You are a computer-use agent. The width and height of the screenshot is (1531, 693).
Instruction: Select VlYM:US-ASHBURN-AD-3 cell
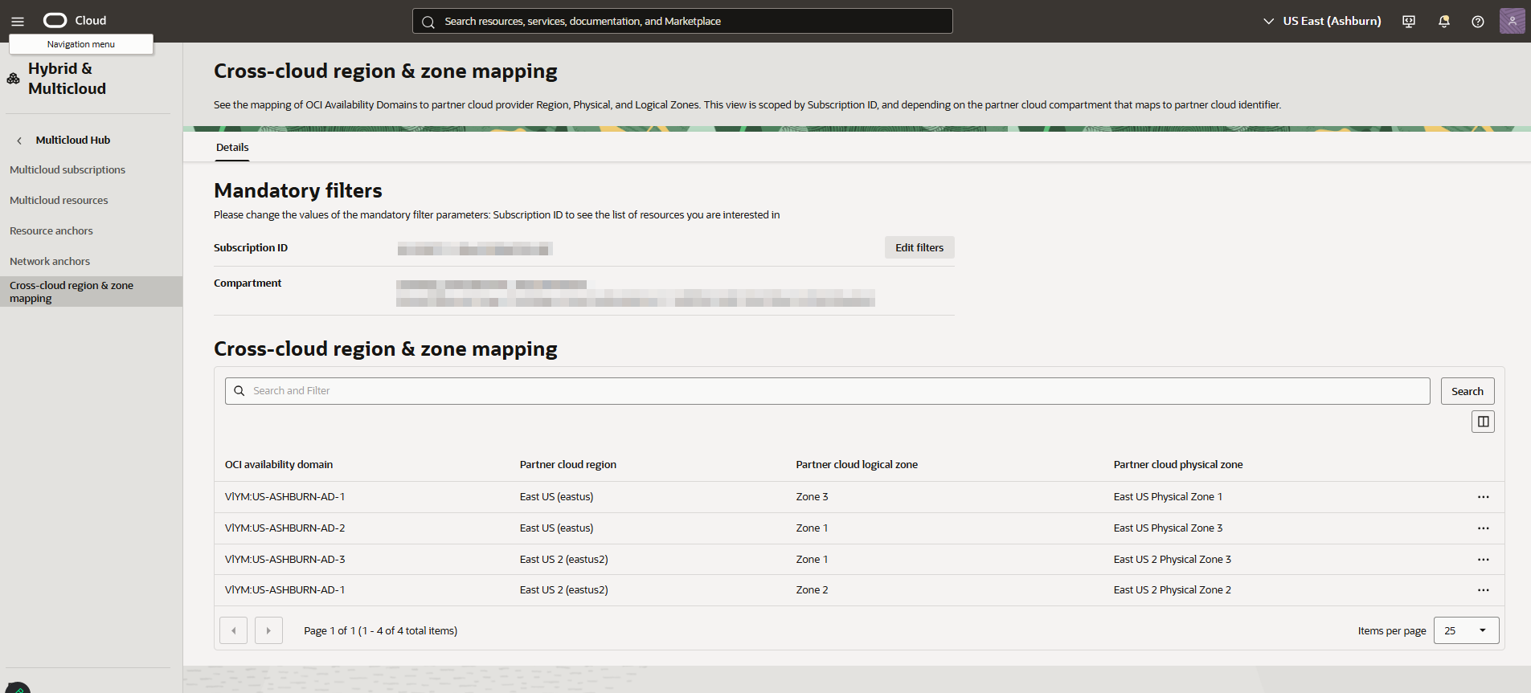coord(285,560)
